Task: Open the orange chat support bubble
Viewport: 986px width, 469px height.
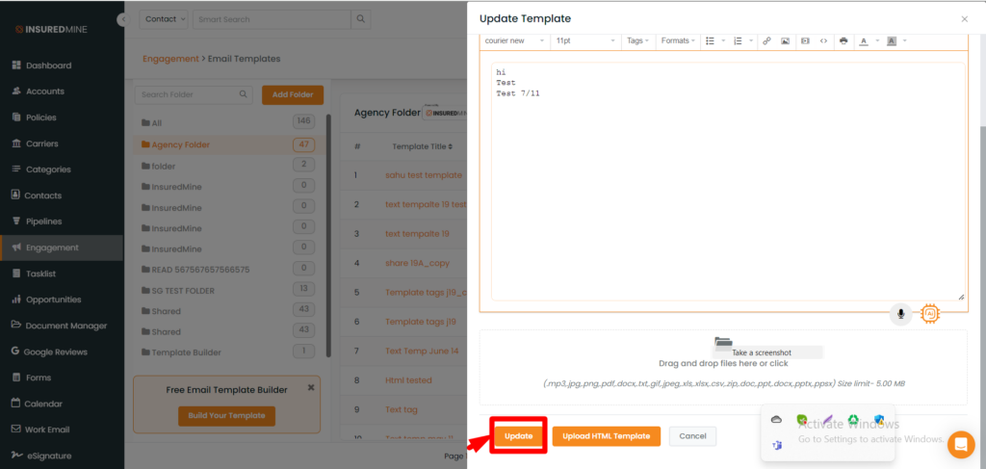Action: (x=960, y=445)
